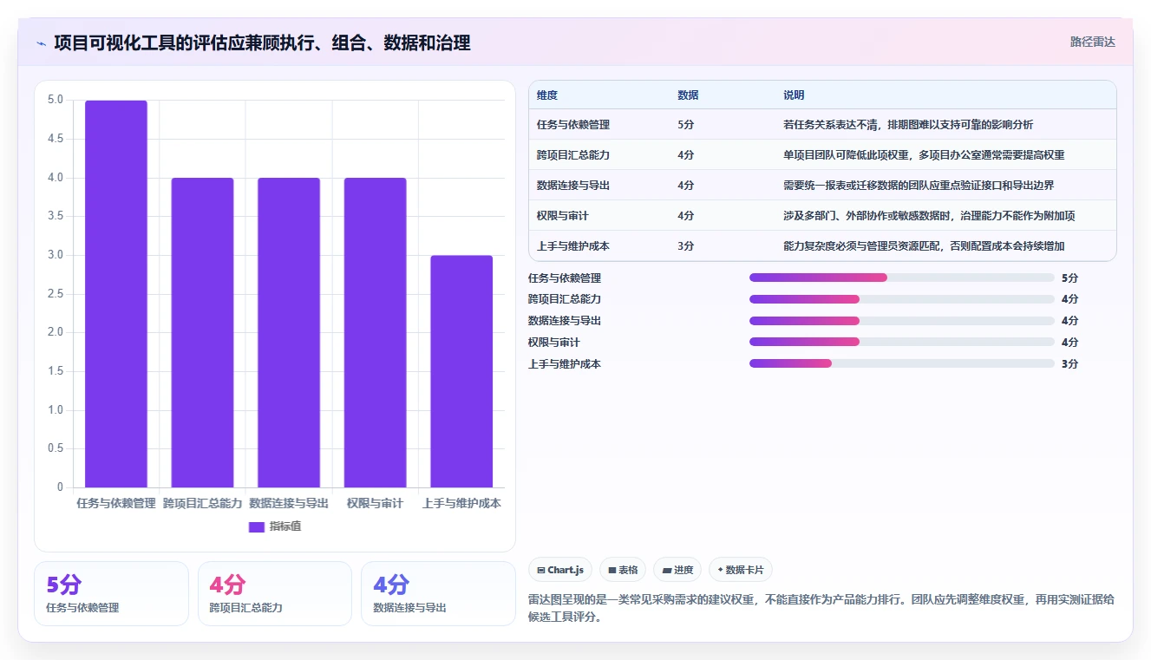Click the description 若任务关系表达不清，排期图难以支持可靠的影响分析
Viewport: 1151px width, 660px height.
tap(908, 125)
